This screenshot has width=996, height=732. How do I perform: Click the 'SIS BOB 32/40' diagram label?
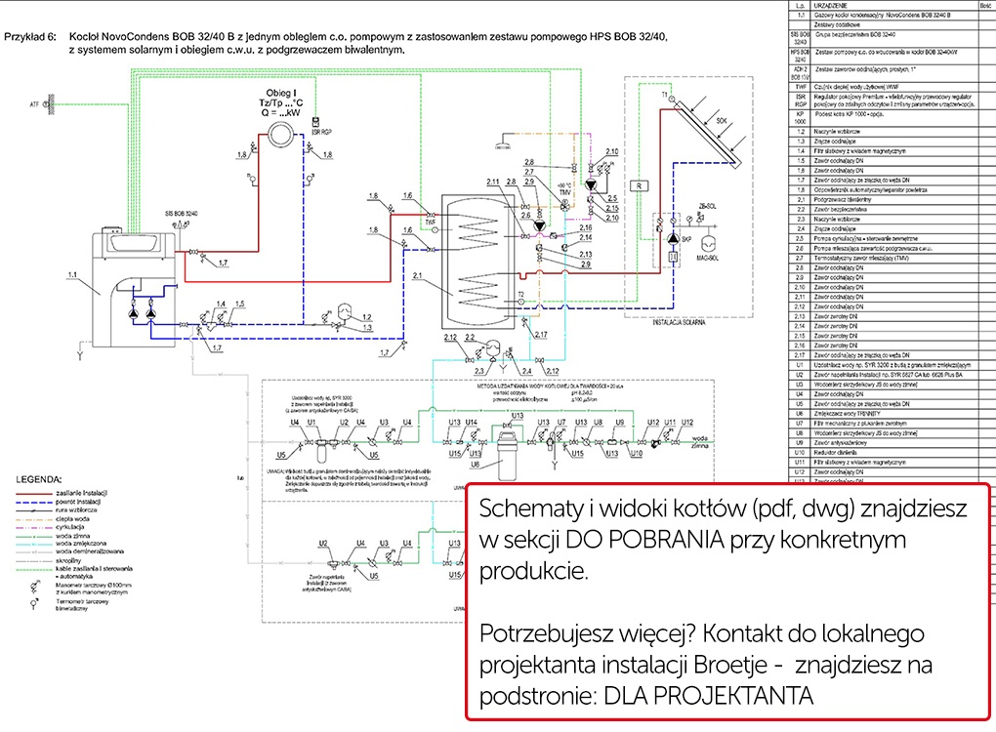[x=181, y=214]
